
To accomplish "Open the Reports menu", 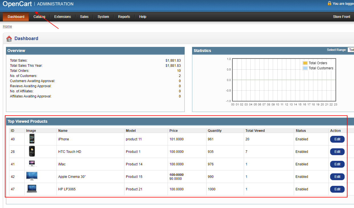I will click(124, 17).
